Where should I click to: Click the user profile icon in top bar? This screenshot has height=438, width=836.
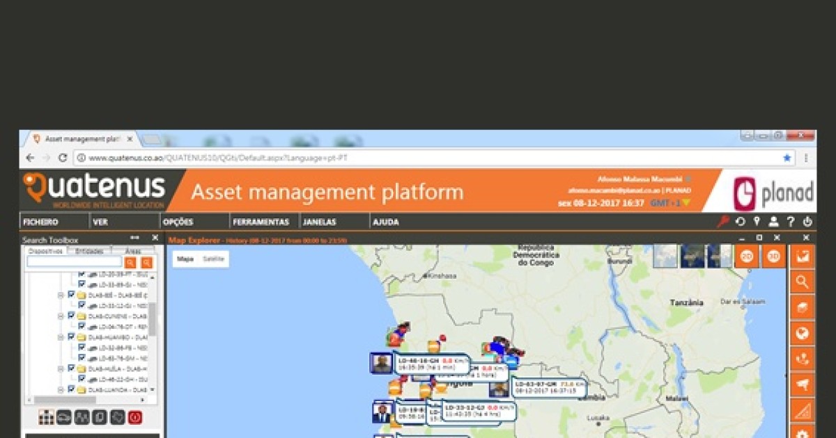tap(773, 222)
